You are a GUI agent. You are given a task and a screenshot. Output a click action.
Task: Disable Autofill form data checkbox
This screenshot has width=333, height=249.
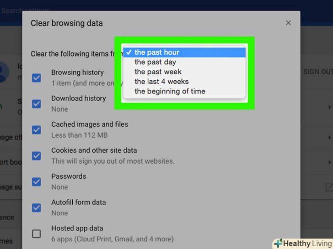coord(37,208)
